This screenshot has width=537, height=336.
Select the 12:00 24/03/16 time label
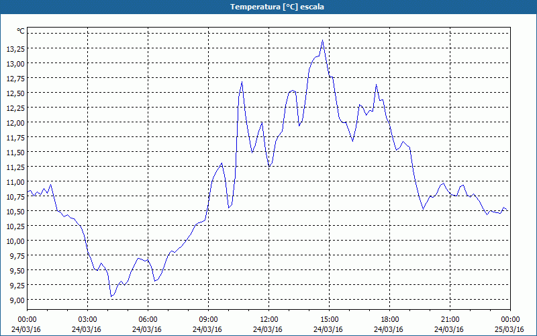(x=269, y=325)
